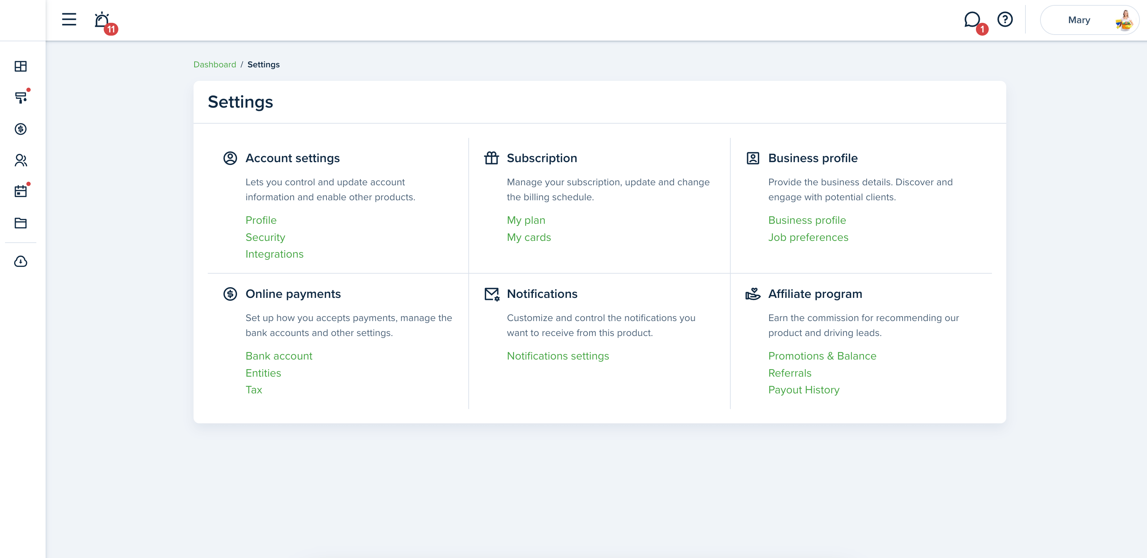Open My cards link
The width and height of the screenshot is (1147, 558).
click(x=529, y=237)
